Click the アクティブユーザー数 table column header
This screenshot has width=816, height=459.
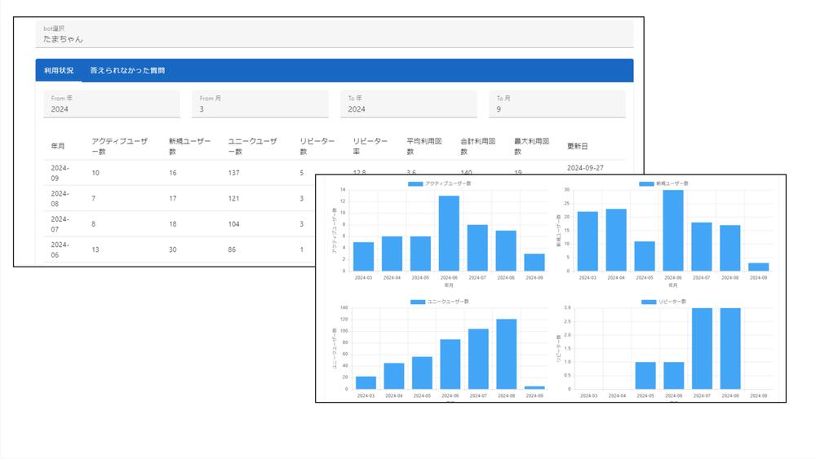pyautogui.click(x=120, y=146)
